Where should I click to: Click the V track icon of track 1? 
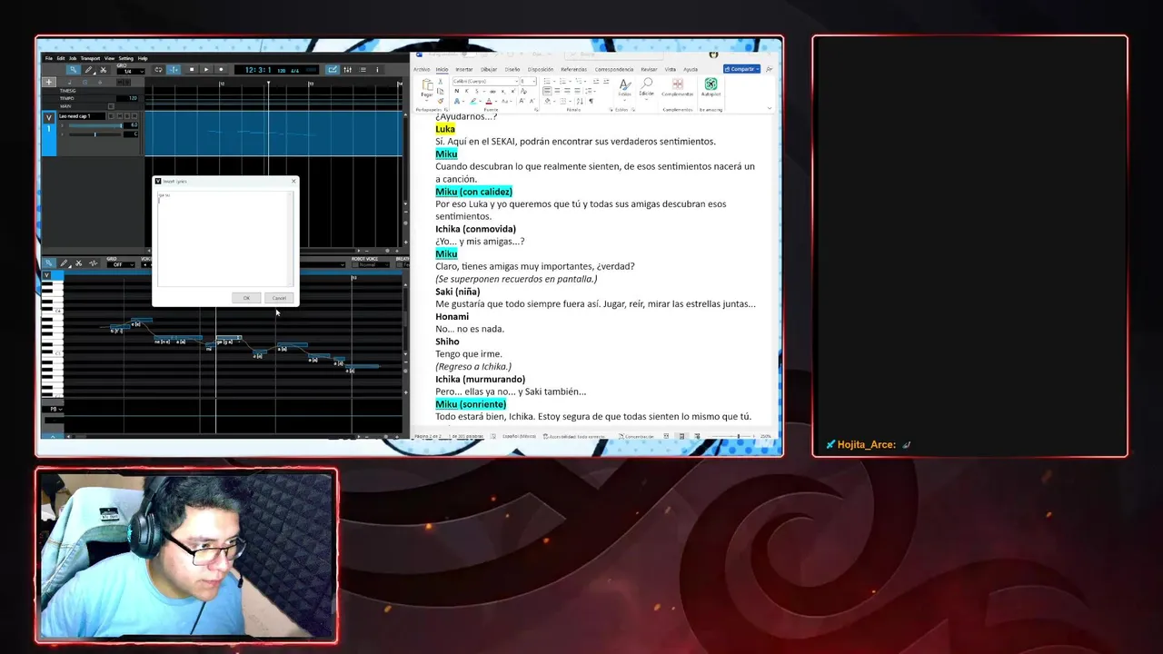pyautogui.click(x=49, y=118)
